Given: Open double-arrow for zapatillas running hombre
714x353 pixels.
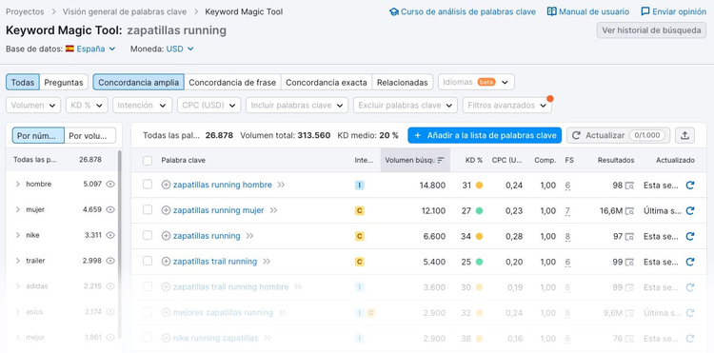Looking at the screenshot, I should coord(281,185).
